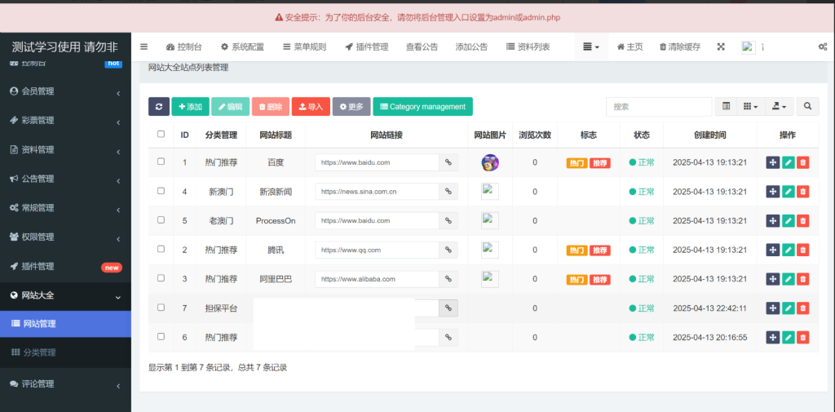Open 系统配置 in top navigation
835x412 pixels.
pos(242,47)
